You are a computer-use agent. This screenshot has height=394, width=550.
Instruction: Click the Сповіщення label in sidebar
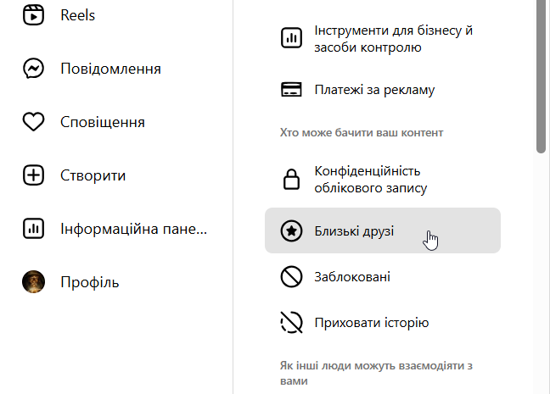103,122
